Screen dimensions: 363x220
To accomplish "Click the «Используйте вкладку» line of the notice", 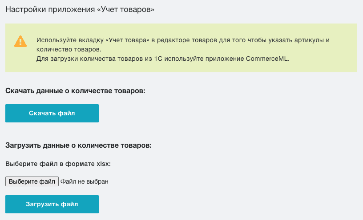I will [183, 40].
